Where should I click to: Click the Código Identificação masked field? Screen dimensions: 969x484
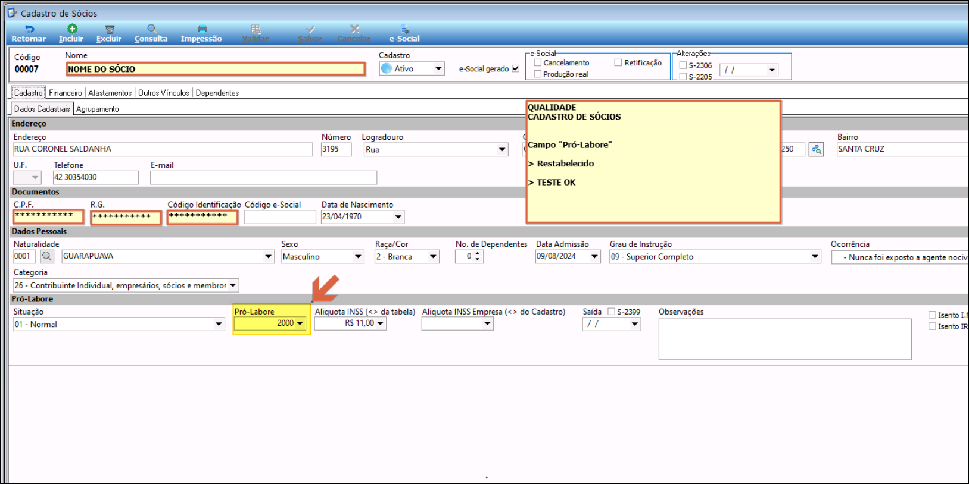(202, 217)
